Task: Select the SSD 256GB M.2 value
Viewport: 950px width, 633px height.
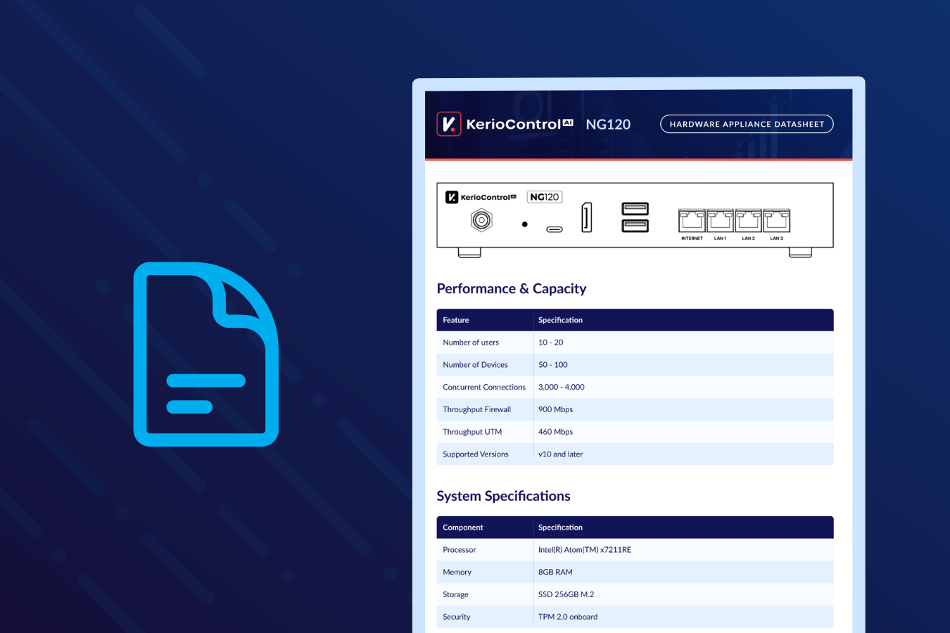Action: tap(566, 595)
